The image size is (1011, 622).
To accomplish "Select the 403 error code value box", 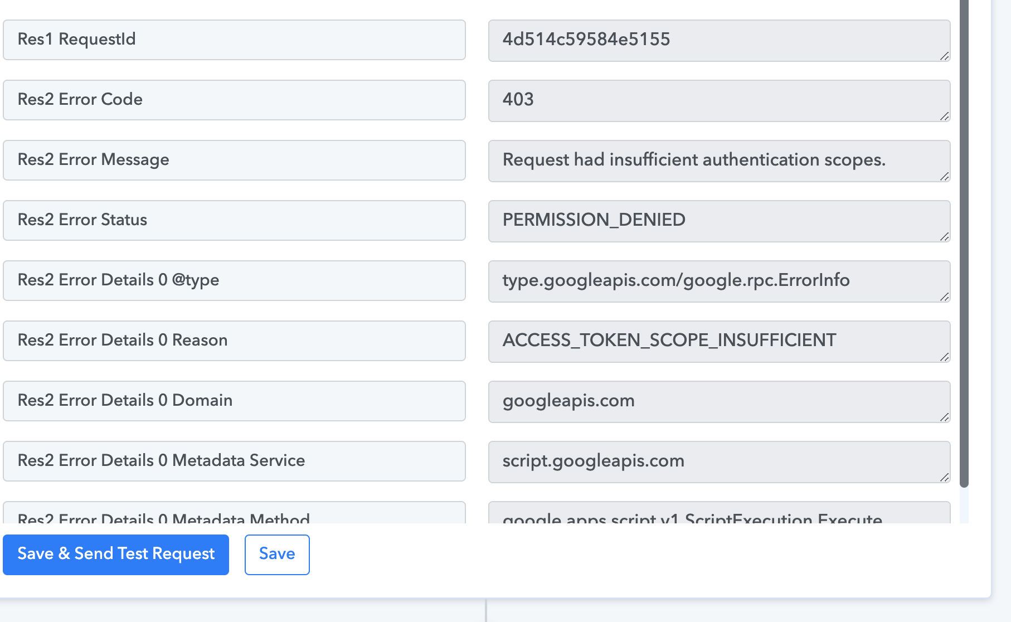I will click(719, 101).
